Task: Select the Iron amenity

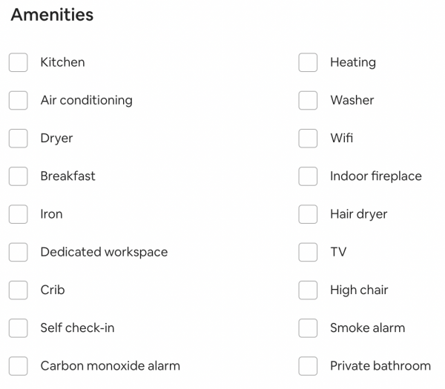Action: click(19, 214)
